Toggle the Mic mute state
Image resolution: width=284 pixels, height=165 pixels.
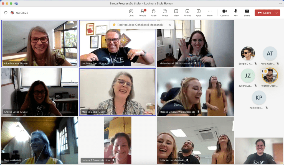point(236,12)
